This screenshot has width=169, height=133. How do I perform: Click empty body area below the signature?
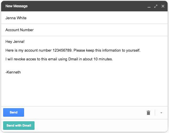coord(85,91)
